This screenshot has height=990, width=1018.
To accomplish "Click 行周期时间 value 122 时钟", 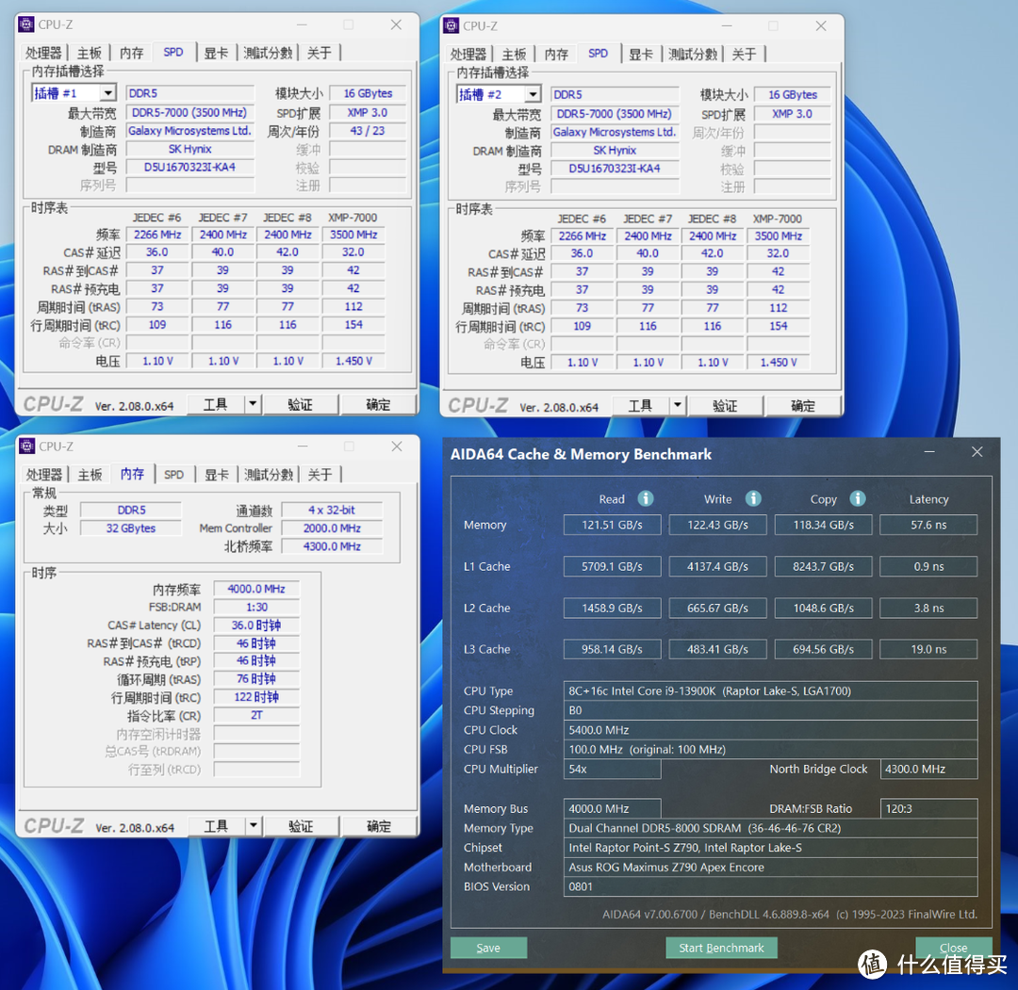I will tap(256, 697).
